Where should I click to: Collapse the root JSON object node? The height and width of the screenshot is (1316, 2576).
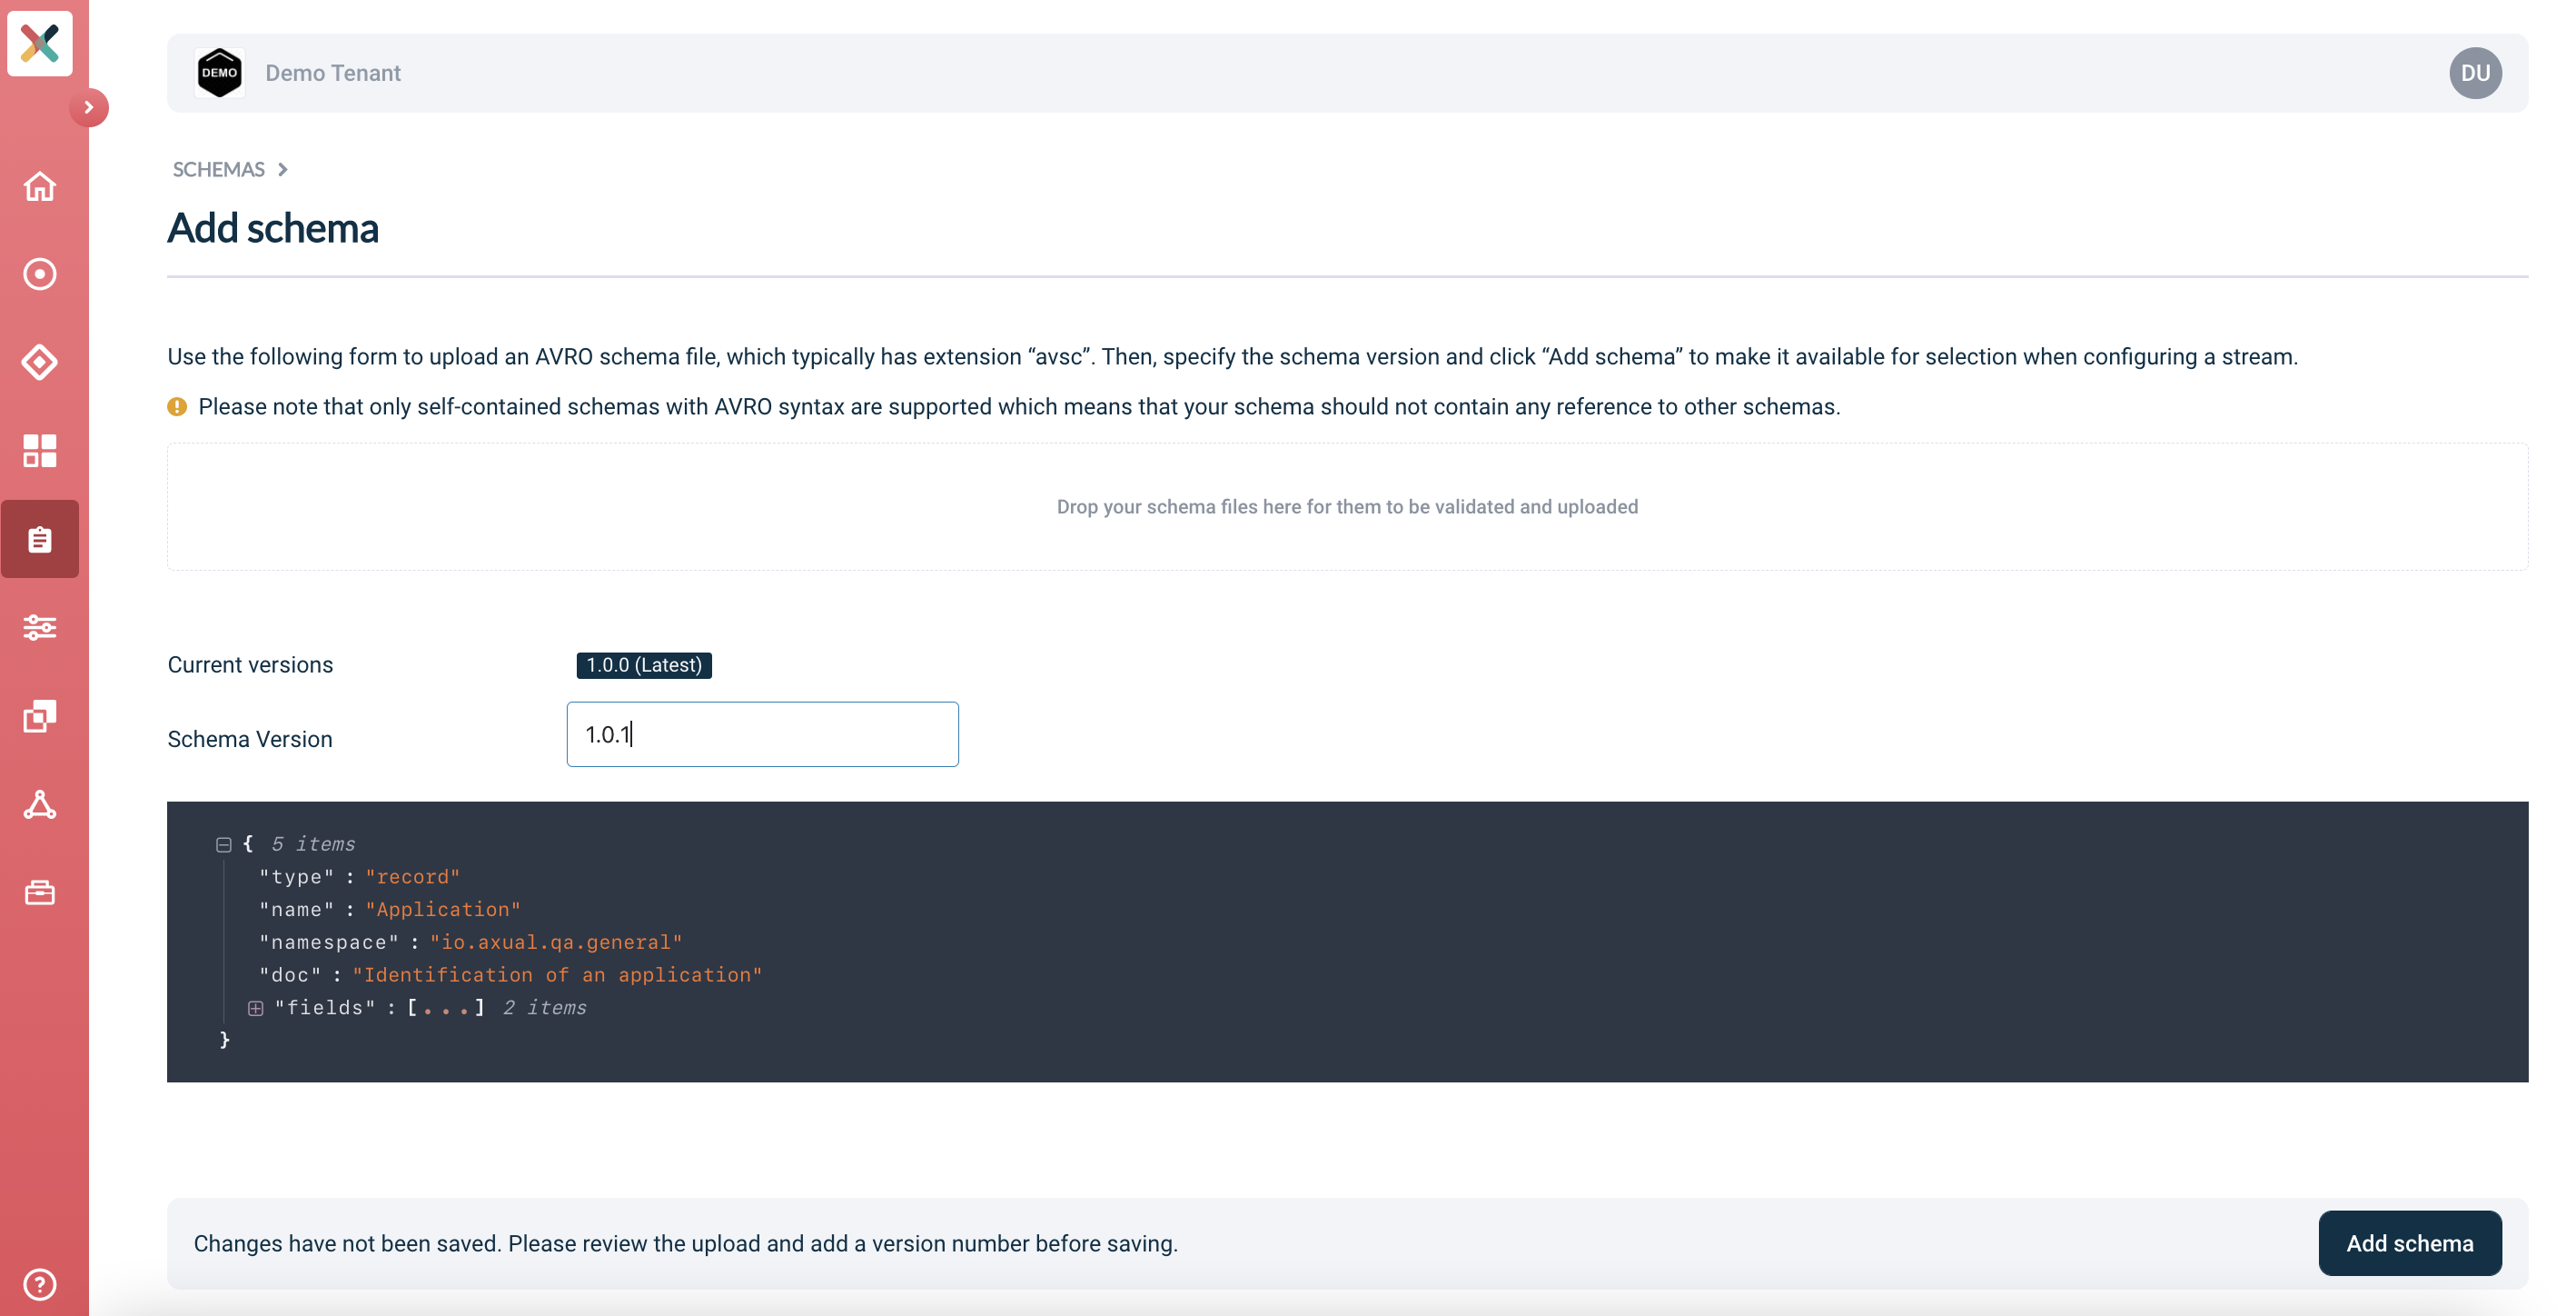[224, 844]
